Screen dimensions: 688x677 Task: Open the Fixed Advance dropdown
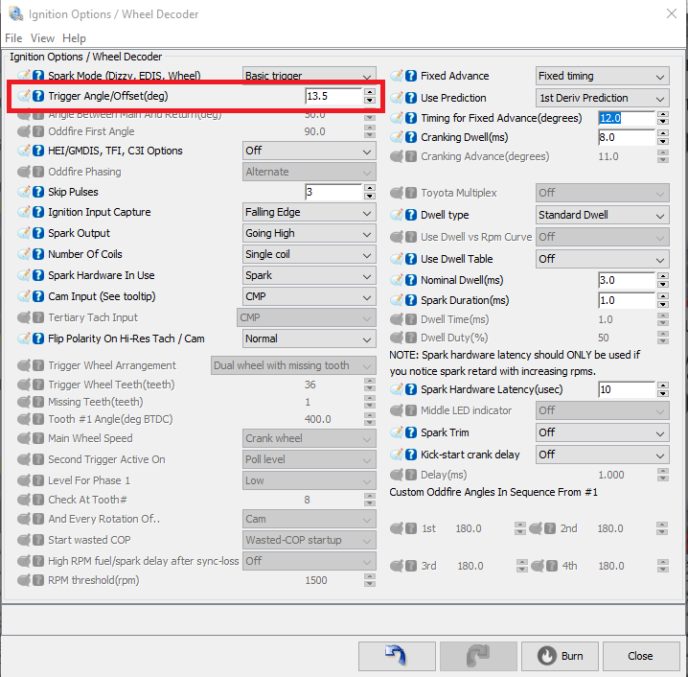[x=602, y=77]
